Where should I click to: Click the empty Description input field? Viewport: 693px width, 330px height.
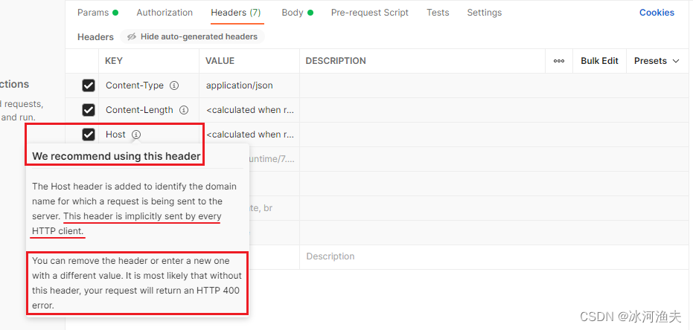496,256
